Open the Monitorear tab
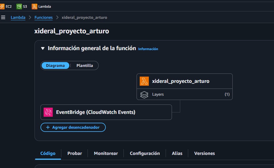Viewport: 274px width, 168px height. (106, 153)
